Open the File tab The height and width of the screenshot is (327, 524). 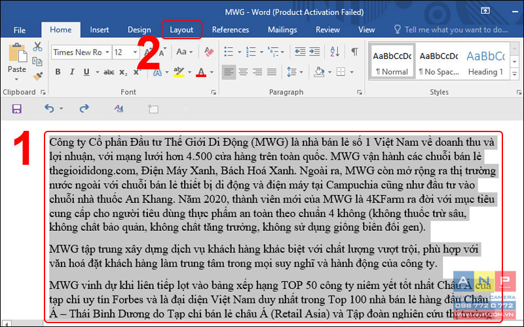point(20,30)
